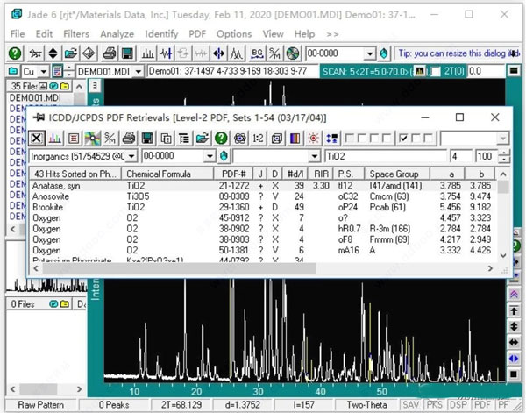Open the Analyze menu
Screen dimensions: 526x413
tap(117, 34)
